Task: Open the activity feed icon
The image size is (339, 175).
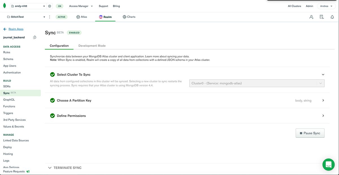Action: click(322, 17)
